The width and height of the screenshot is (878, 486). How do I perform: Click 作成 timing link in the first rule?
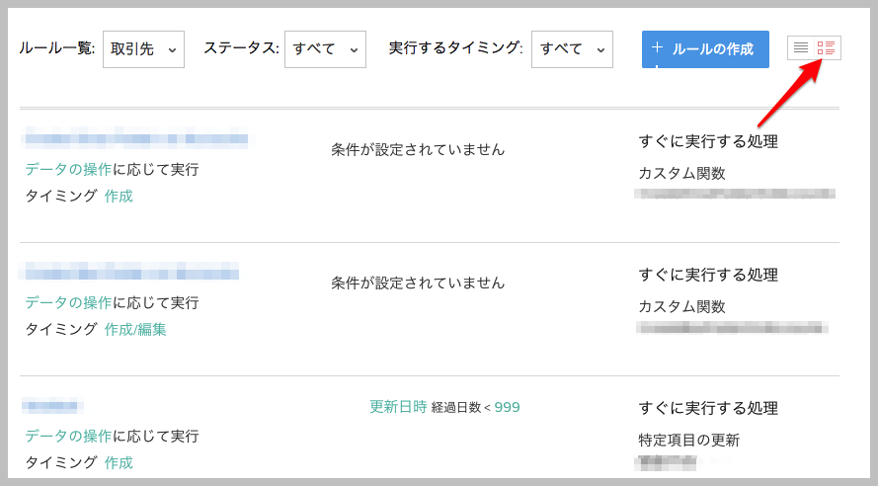coord(119,196)
